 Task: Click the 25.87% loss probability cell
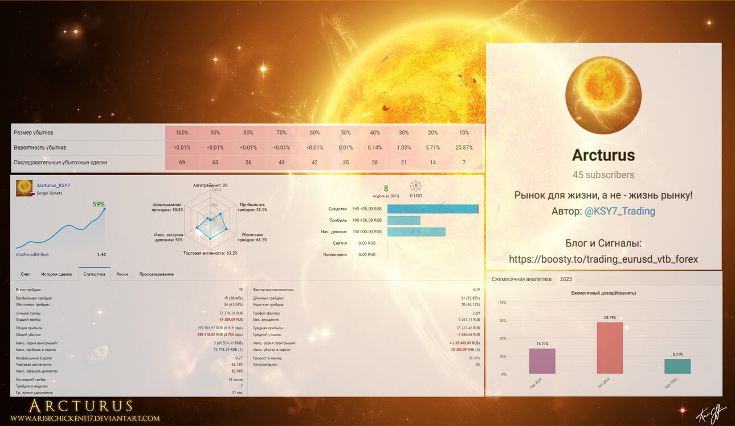pos(464,148)
